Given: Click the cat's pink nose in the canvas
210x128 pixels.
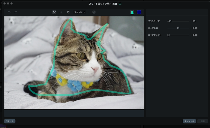Looking at the screenshot, I should 95,70.
